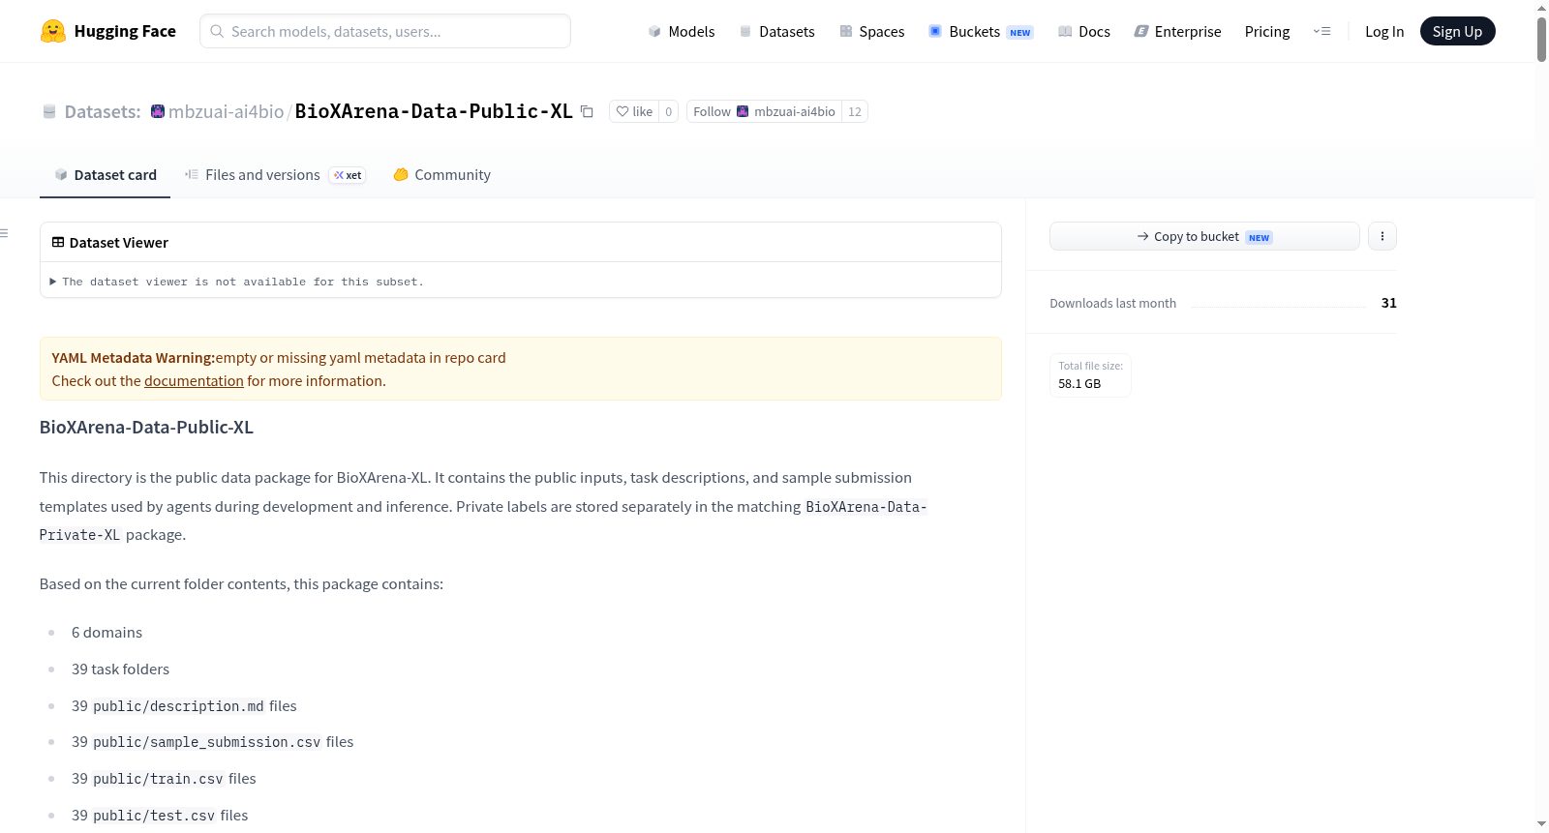This screenshot has width=1549, height=833.
Task: Click the Datasets: breadcrumb link
Action: (x=103, y=111)
